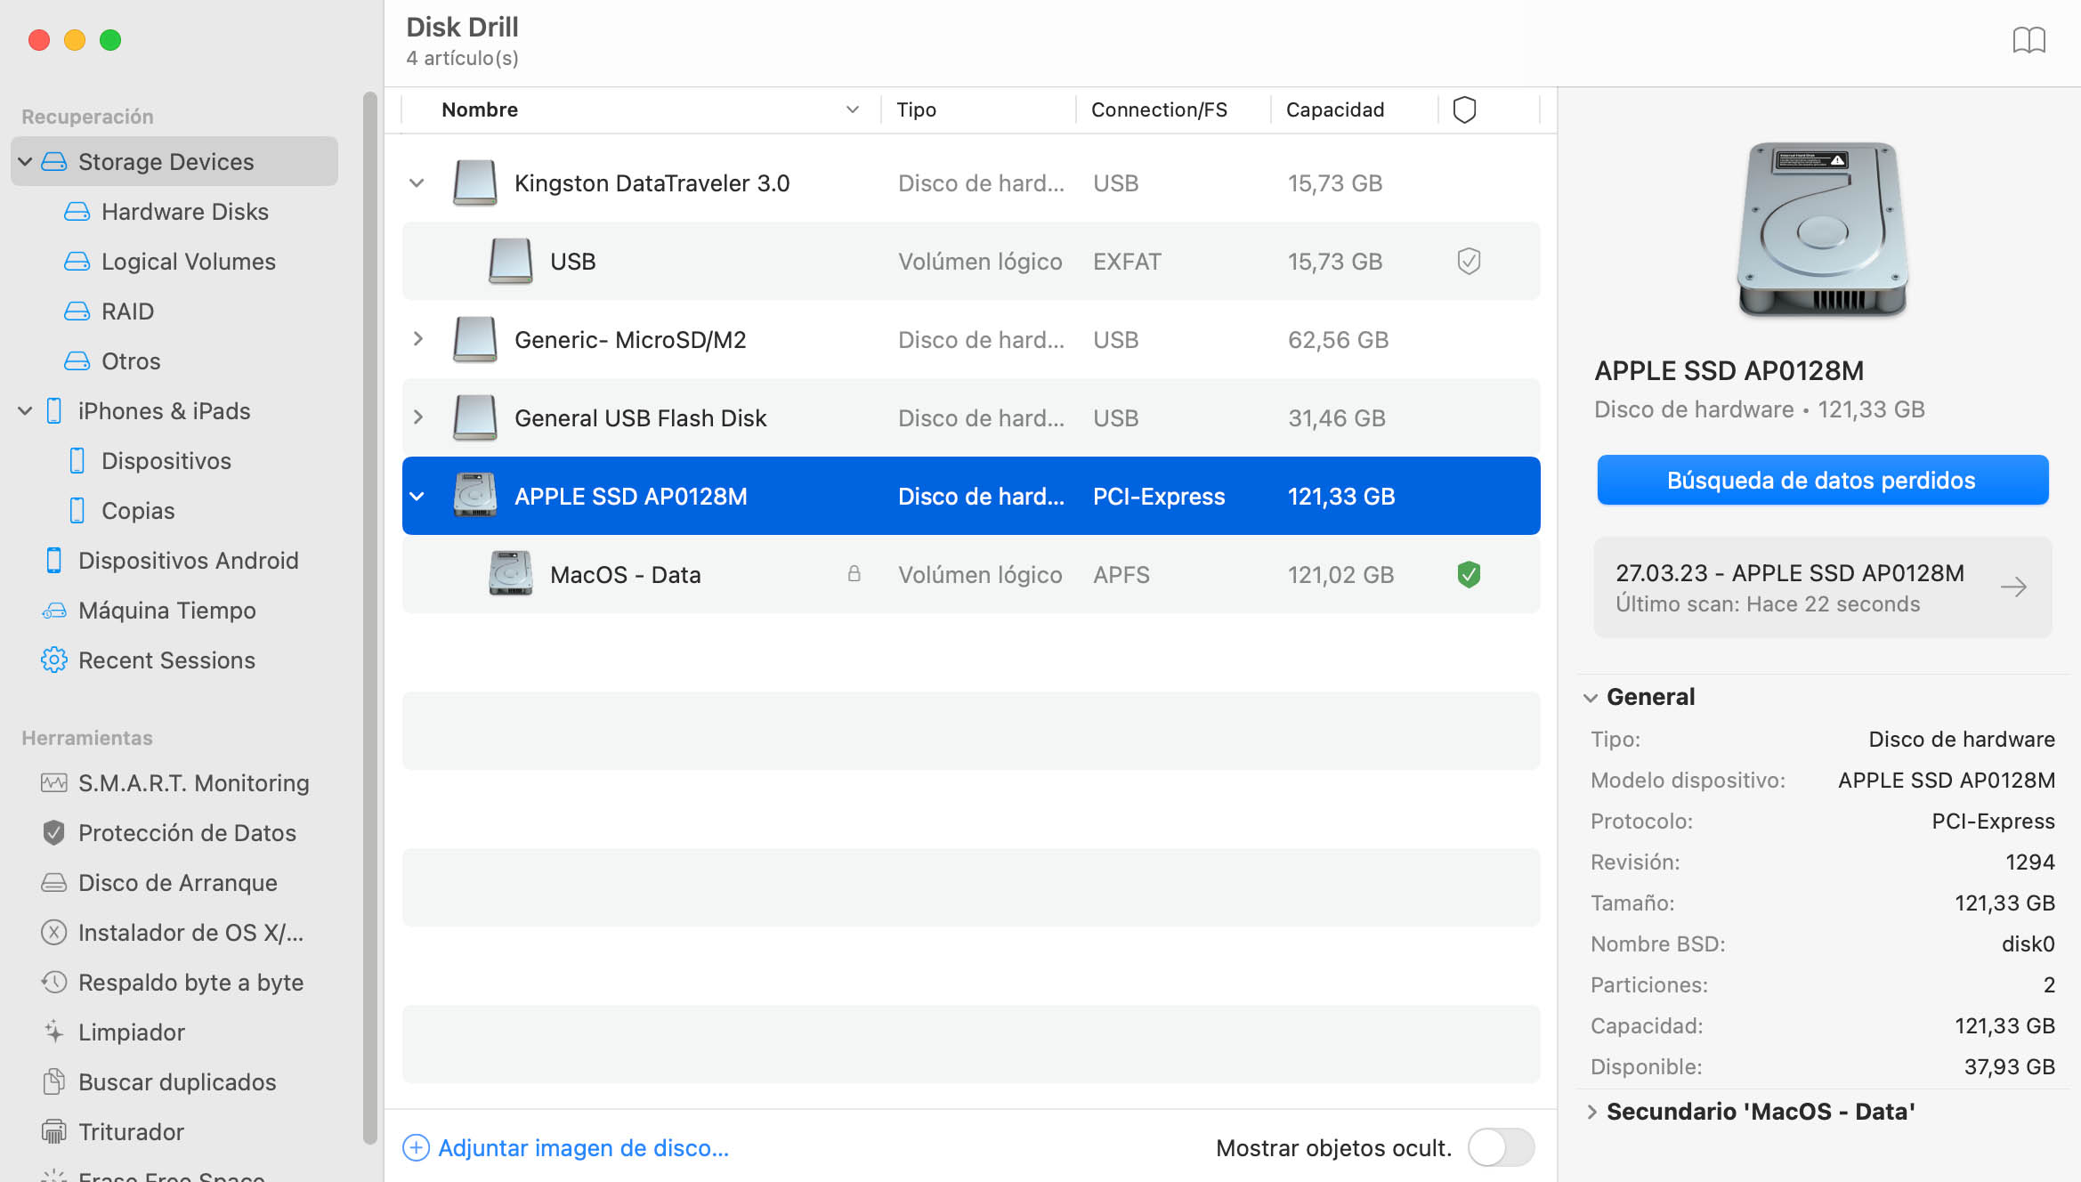The width and height of the screenshot is (2081, 1182).
Task: Click the Recent Sessions gear icon
Action: [53, 660]
